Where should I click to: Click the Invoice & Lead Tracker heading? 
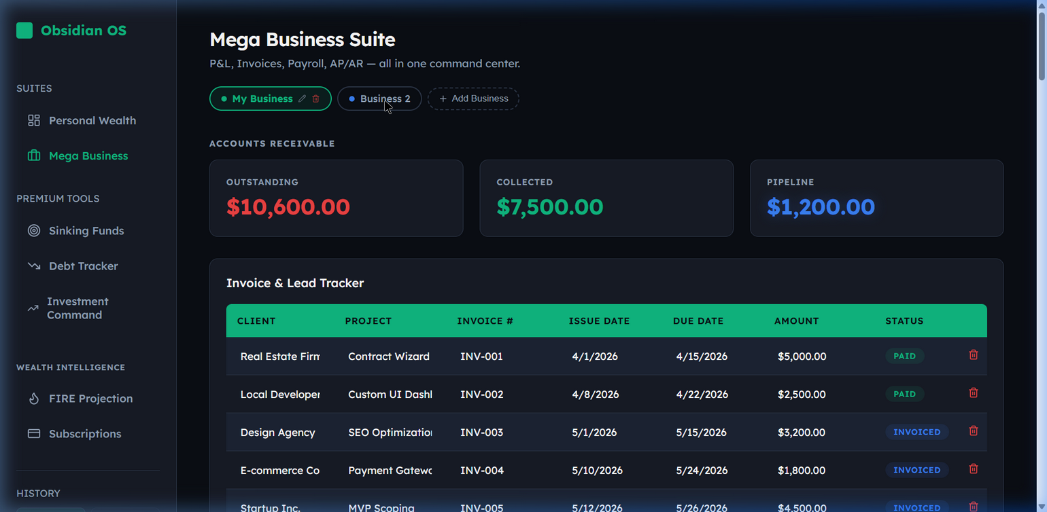click(295, 283)
